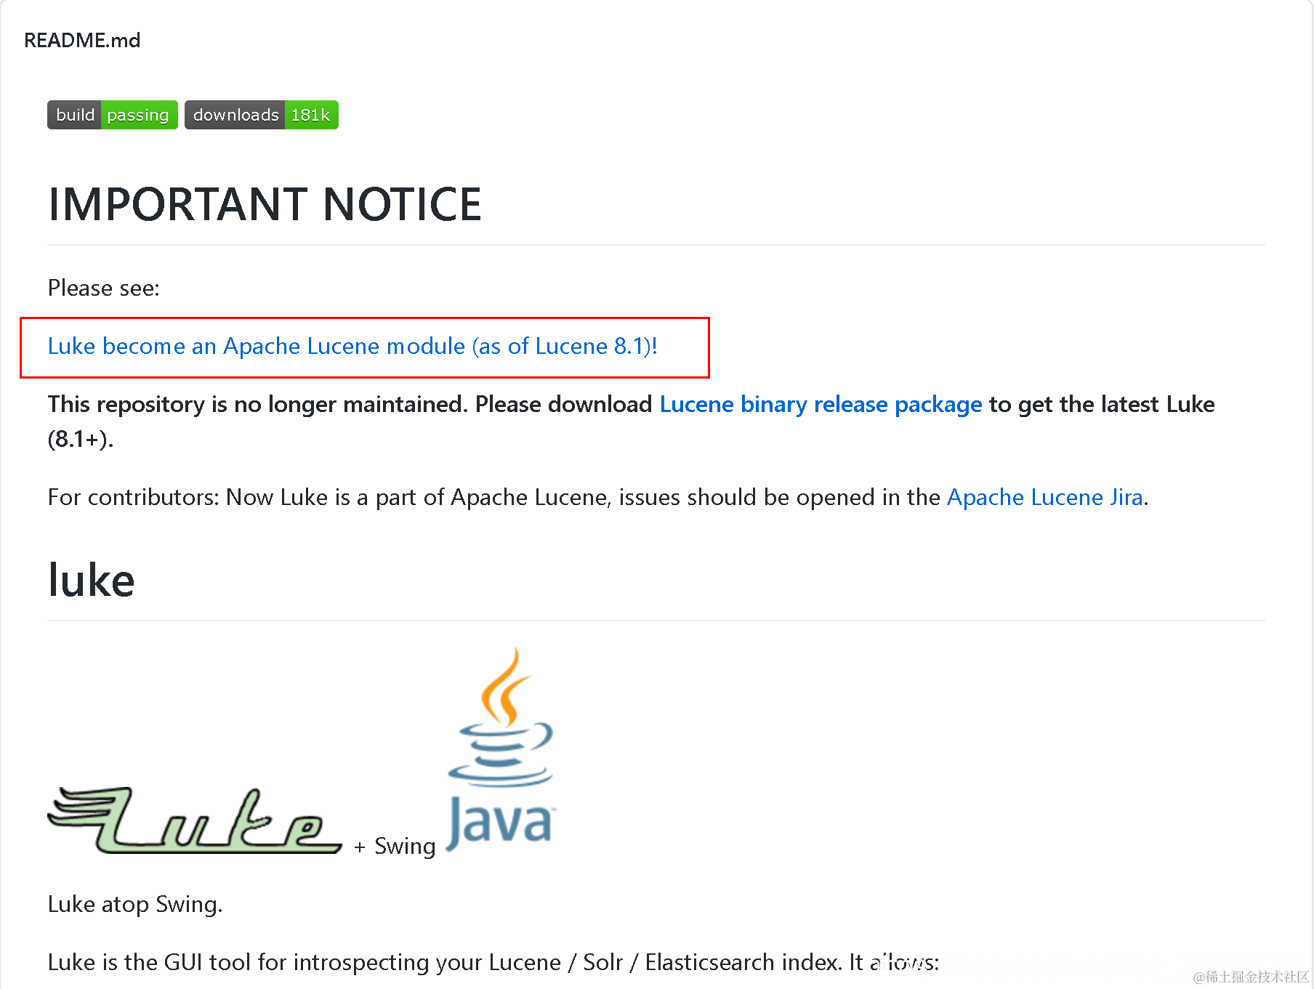
Task: Open the Apache Lucene Jira link
Action: (x=1044, y=497)
